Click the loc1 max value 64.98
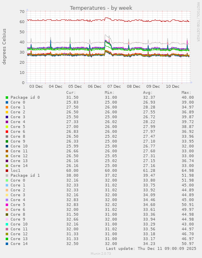The width and height of the screenshot is (202, 258). [x=188, y=171]
